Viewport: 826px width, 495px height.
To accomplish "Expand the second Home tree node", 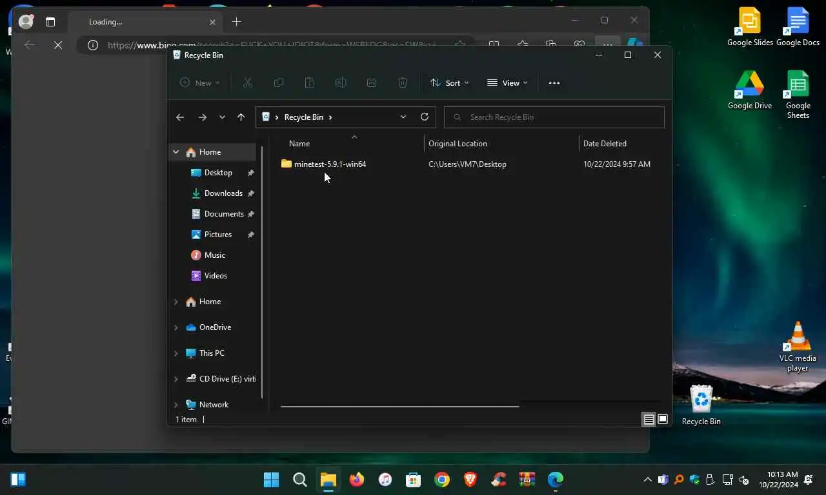I will [176, 302].
